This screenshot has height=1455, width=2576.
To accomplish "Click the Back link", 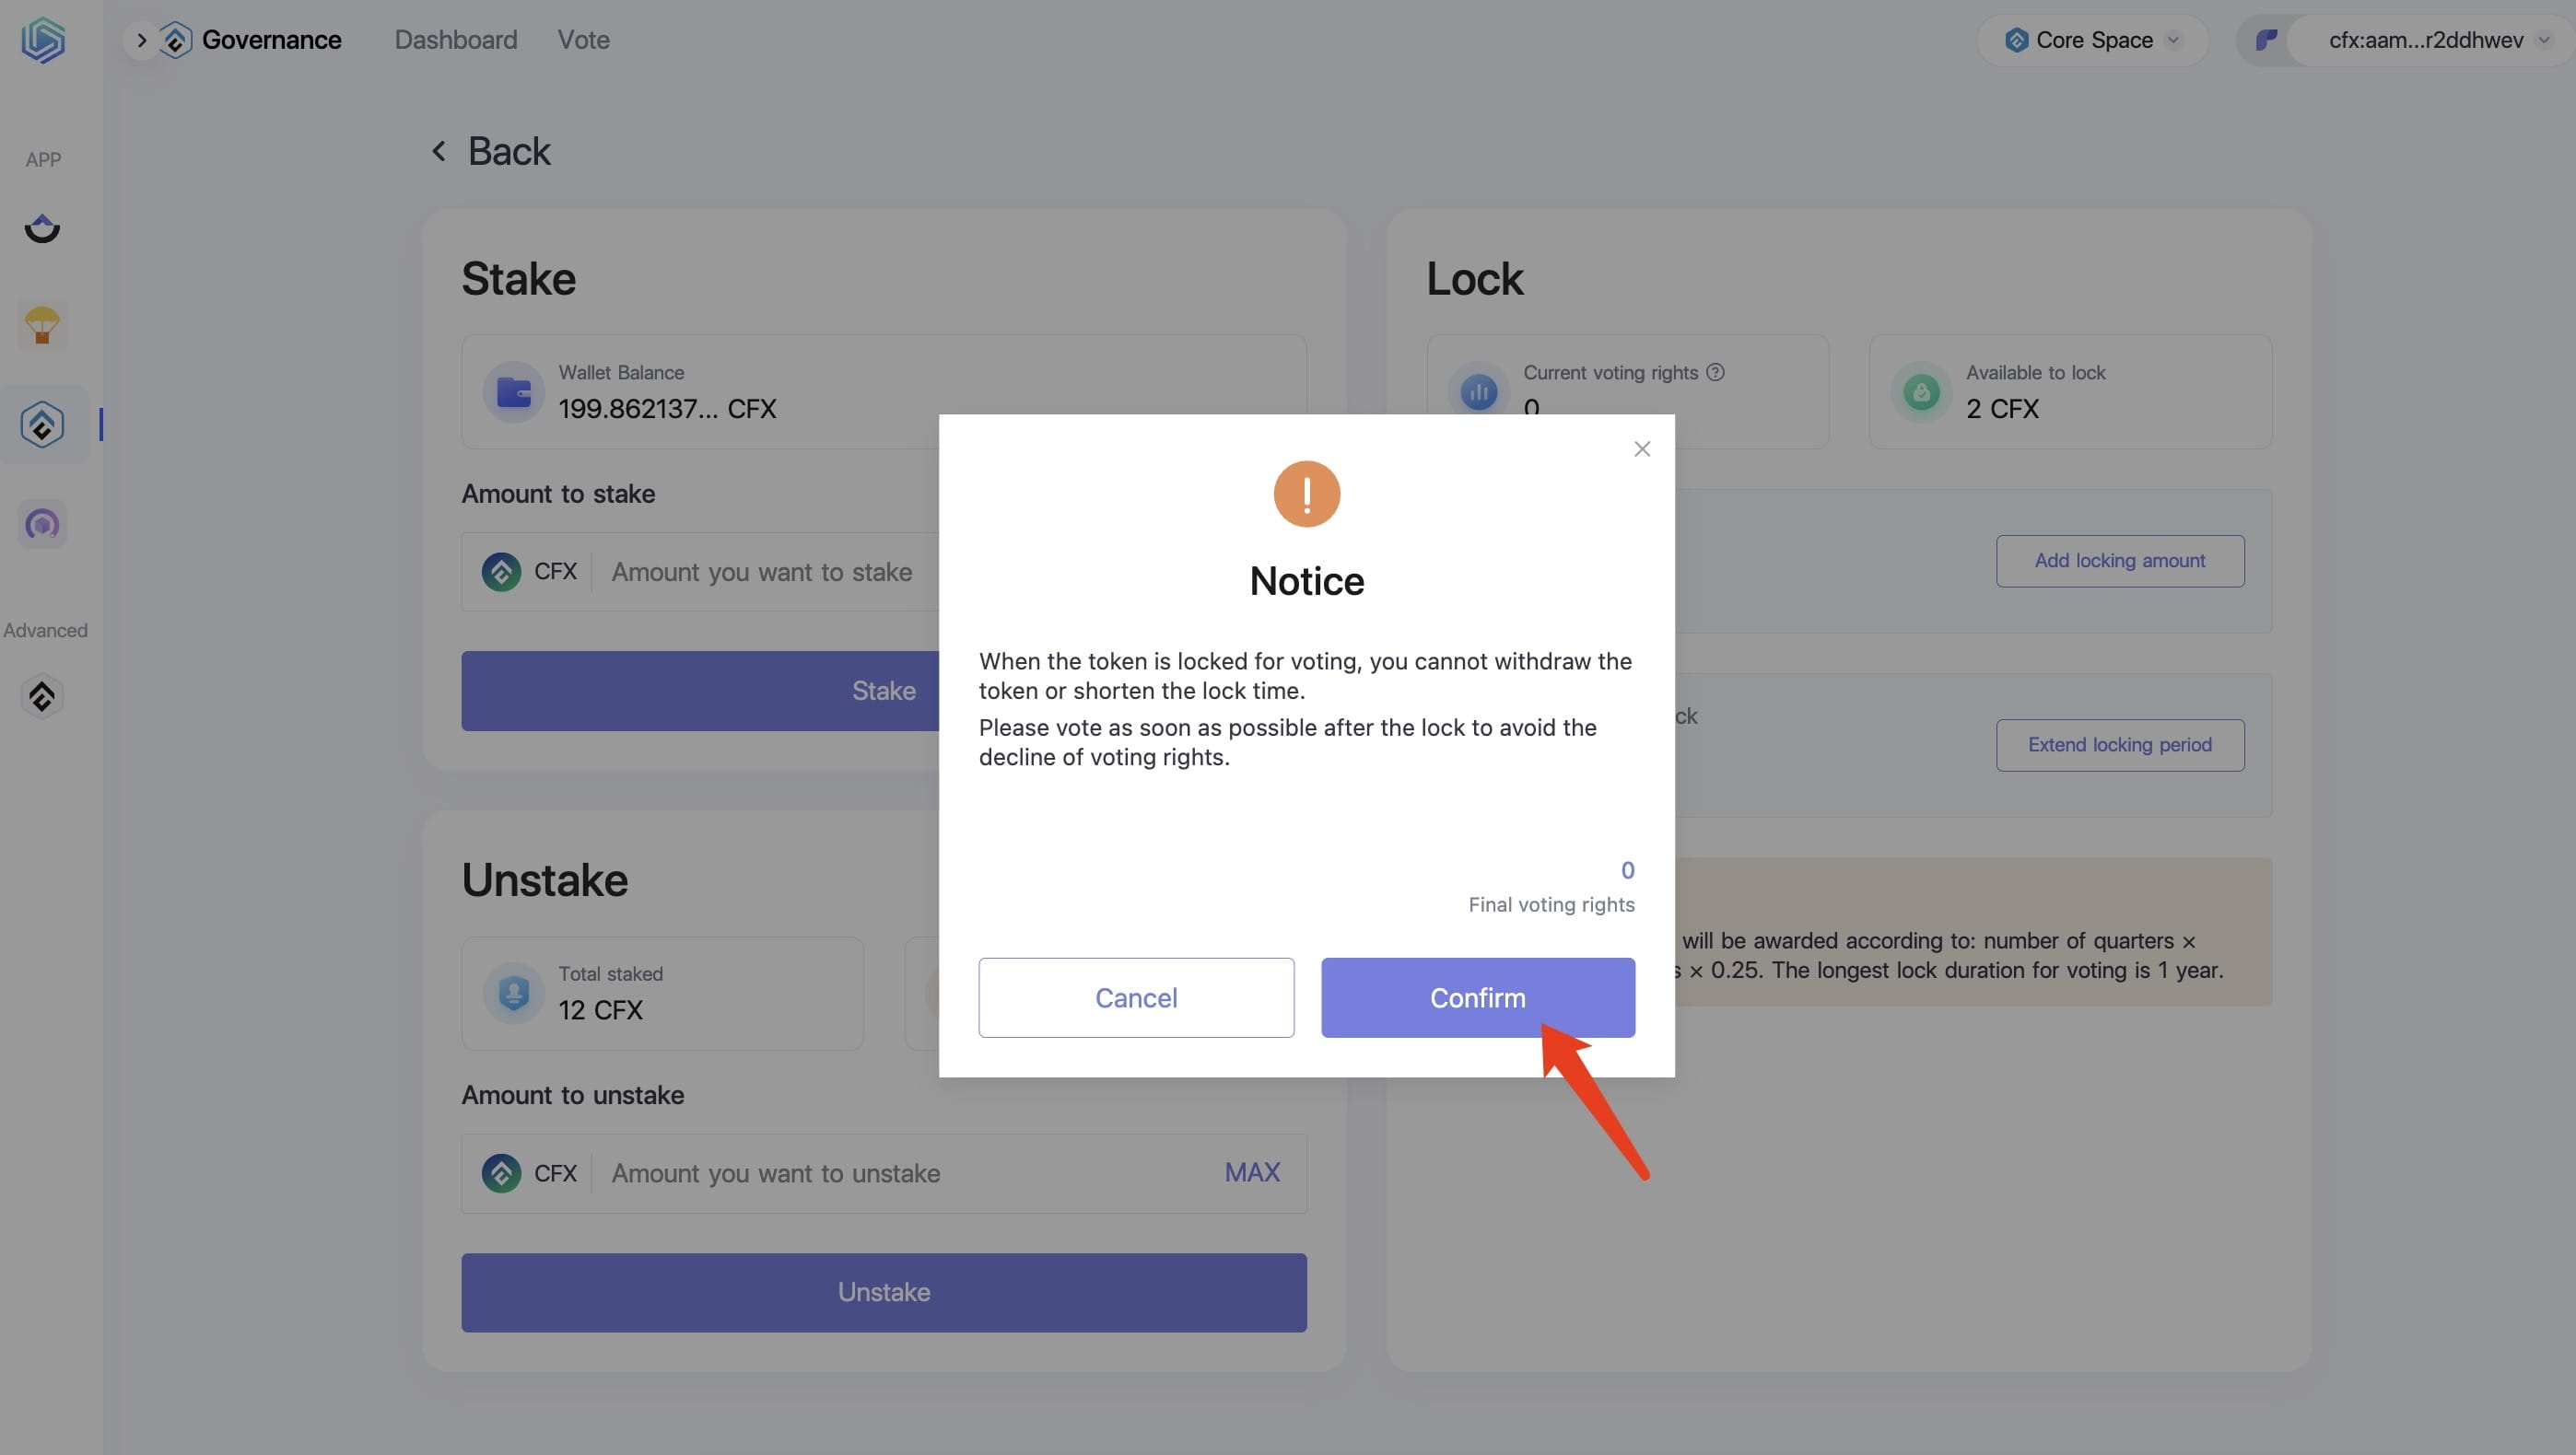I will (491, 151).
